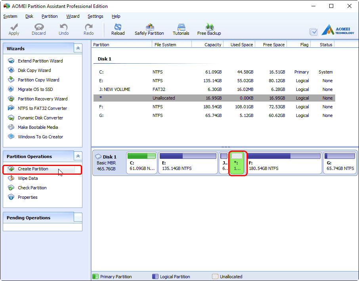This screenshot has width=359, height=281.
Task: Choose Create Partition operation
Action: click(x=41, y=169)
